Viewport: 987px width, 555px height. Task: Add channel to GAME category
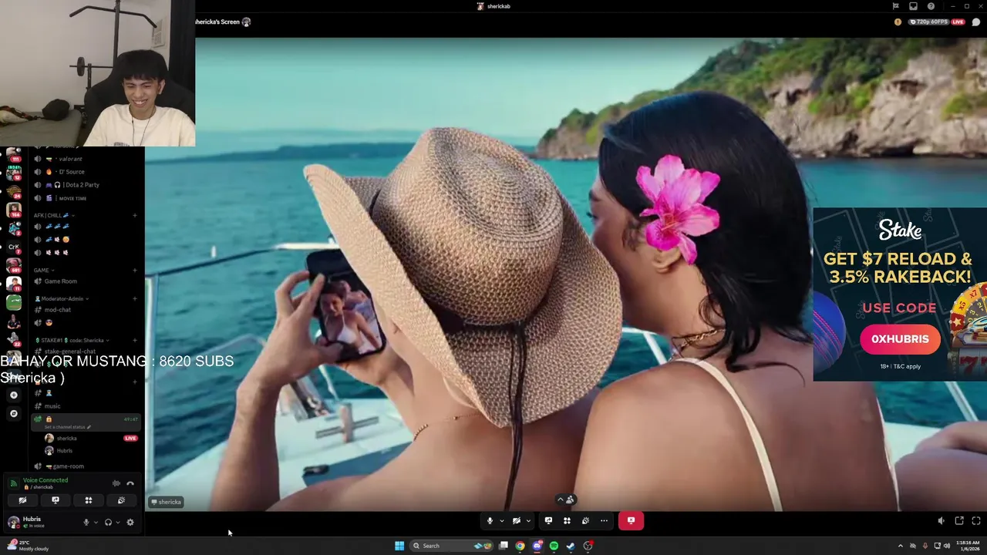135,270
